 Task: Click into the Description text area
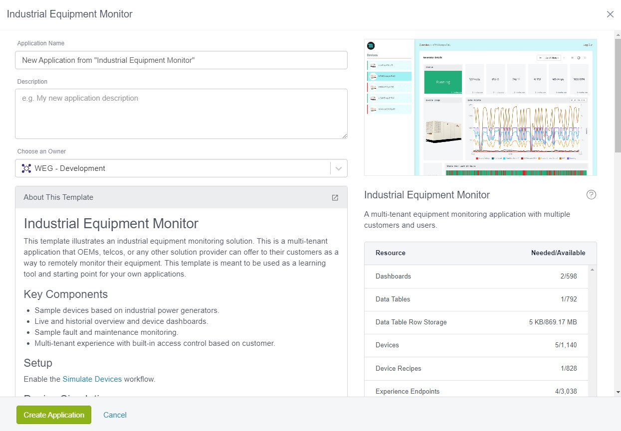click(x=181, y=114)
